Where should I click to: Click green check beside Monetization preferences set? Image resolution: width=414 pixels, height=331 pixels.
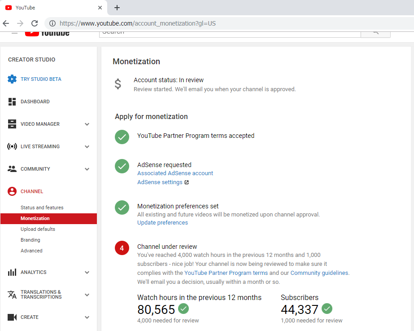(122, 207)
